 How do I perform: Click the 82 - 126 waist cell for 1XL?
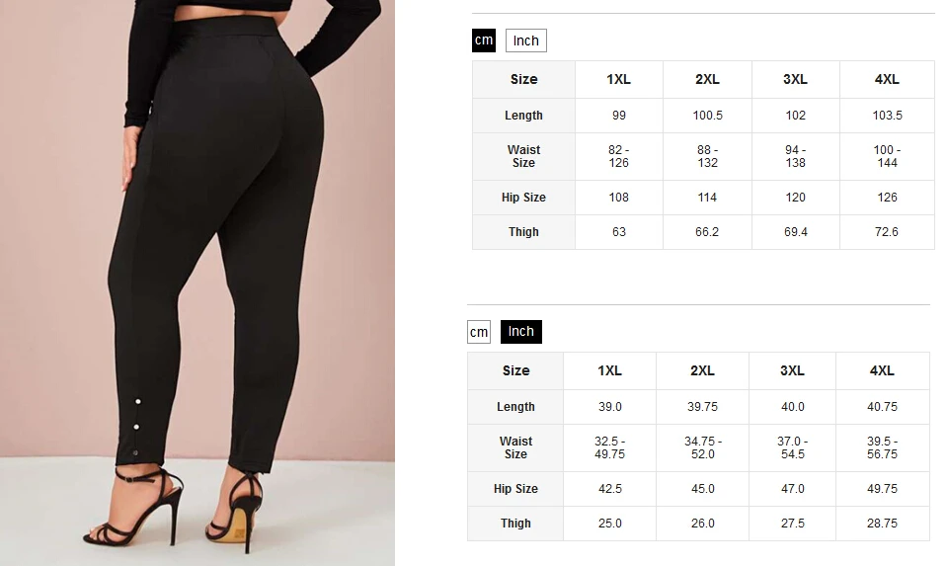click(619, 157)
